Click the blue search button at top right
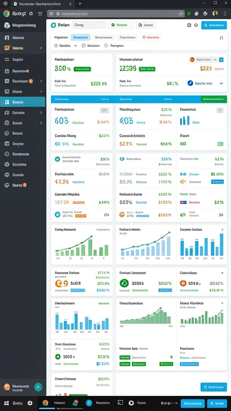The height and width of the screenshot is (411, 231). coord(214,25)
